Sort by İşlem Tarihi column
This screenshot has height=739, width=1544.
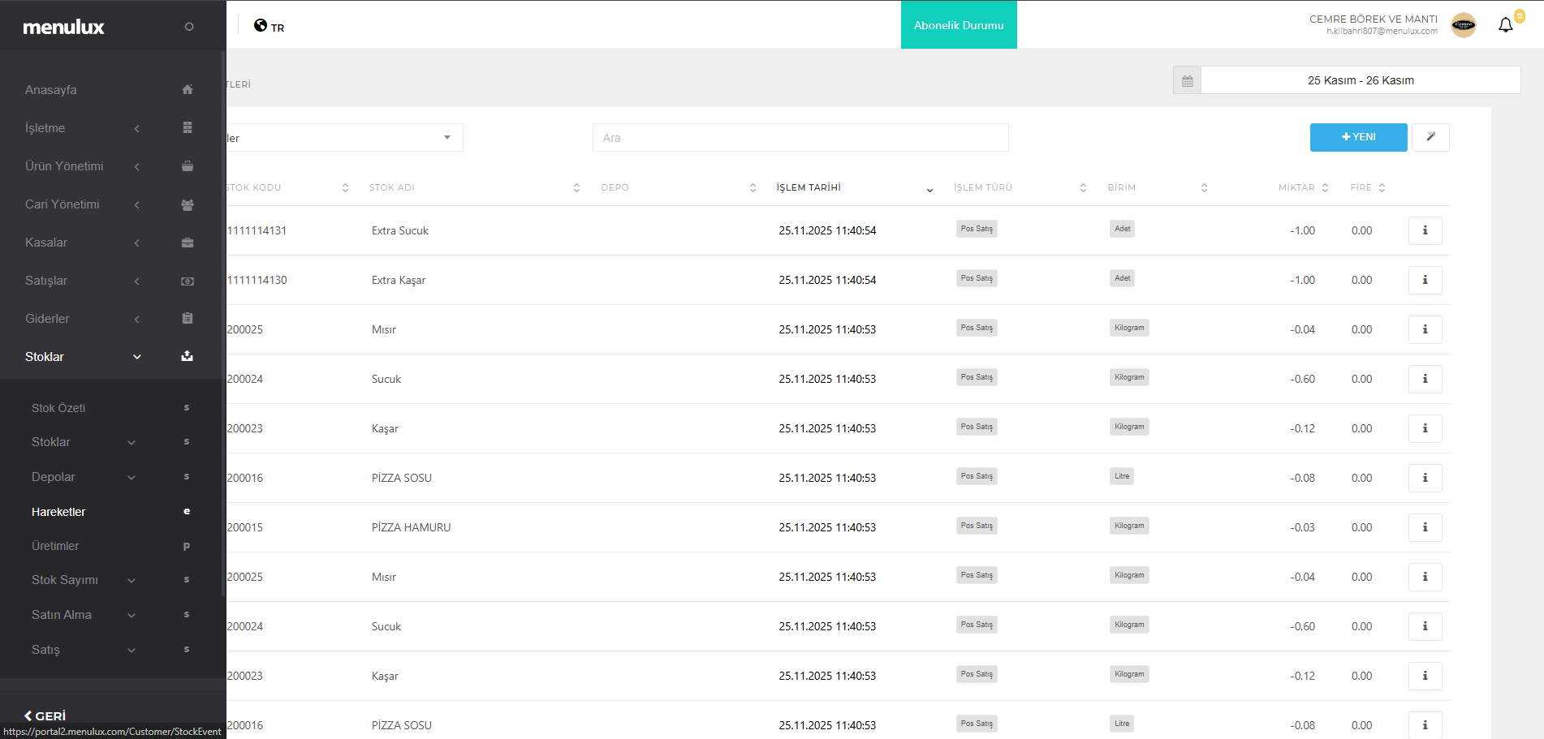[x=929, y=189]
